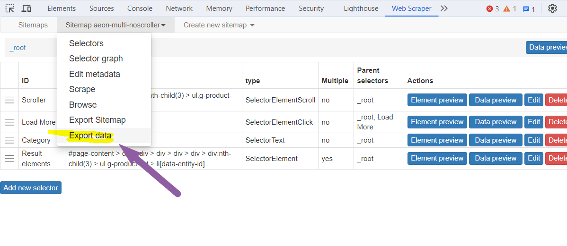Click the blue issues message icon
Viewport: 567px width, 246px height.
click(x=526, y=9)
